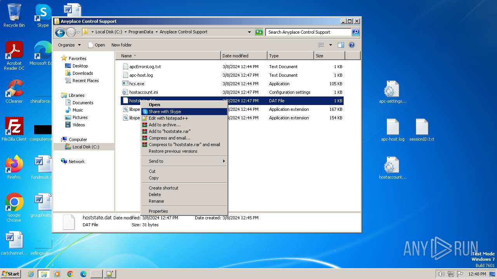Image resolution: width=497 pixels, height=279 pixels.
Task: Click Search Anyplace Control Support field
Action: (309, 32)
